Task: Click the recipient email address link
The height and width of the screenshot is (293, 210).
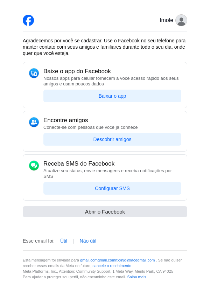Action: 117,260
